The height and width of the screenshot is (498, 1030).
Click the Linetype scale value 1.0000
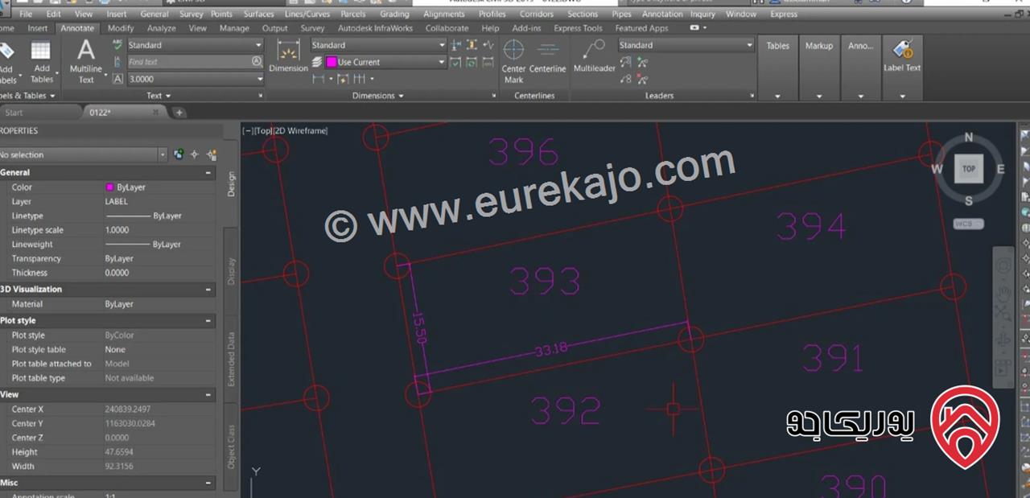pos(117,230)
